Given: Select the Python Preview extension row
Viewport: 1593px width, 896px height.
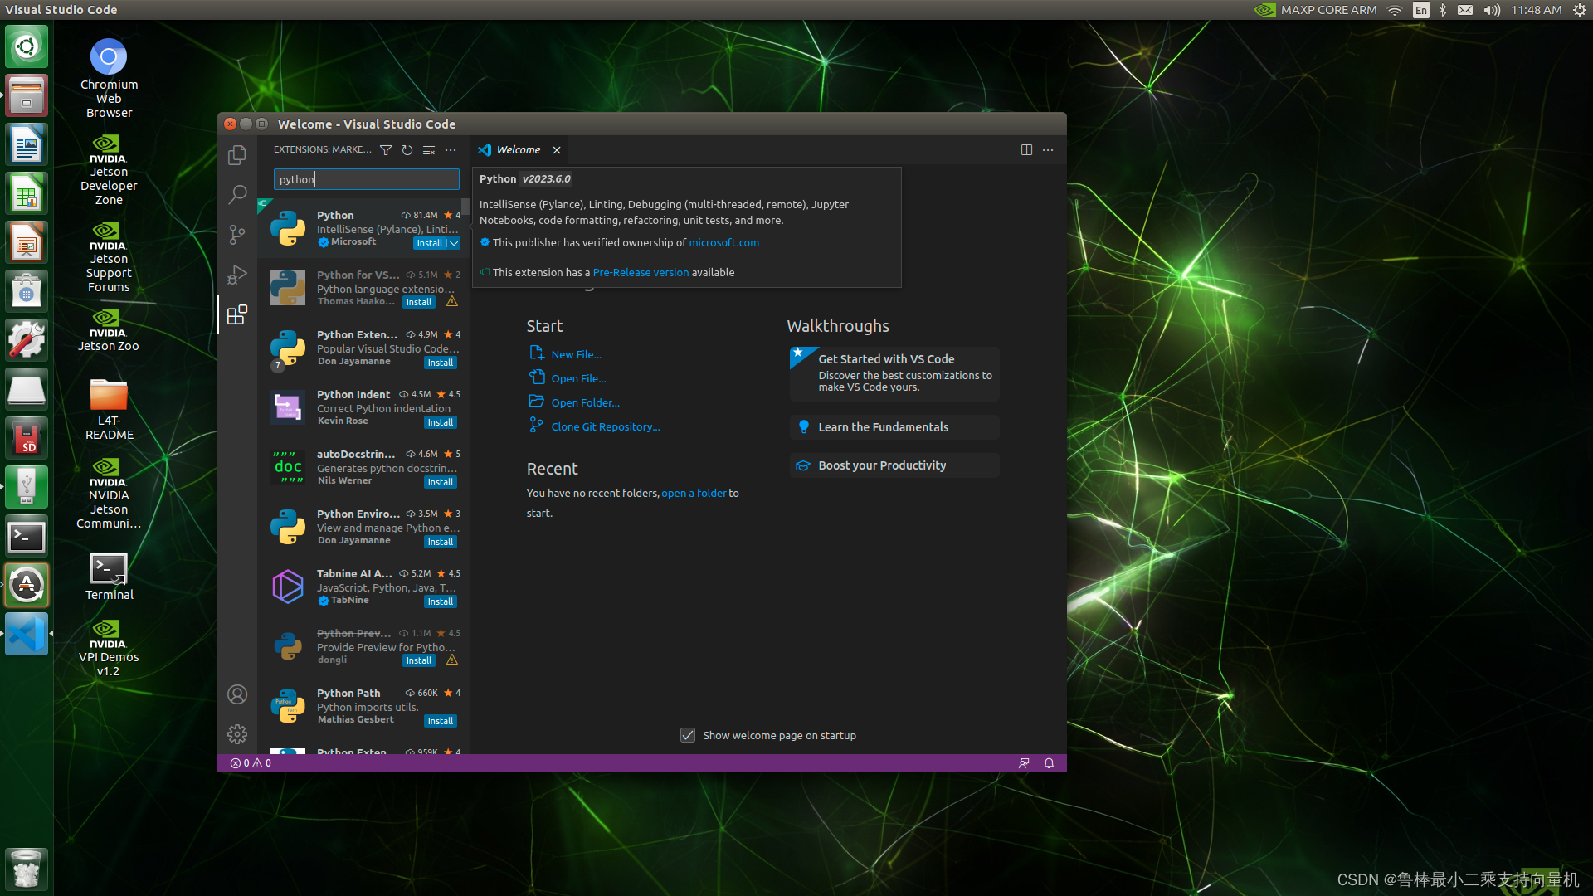Looking at the screenshot, I should [363, 646].
